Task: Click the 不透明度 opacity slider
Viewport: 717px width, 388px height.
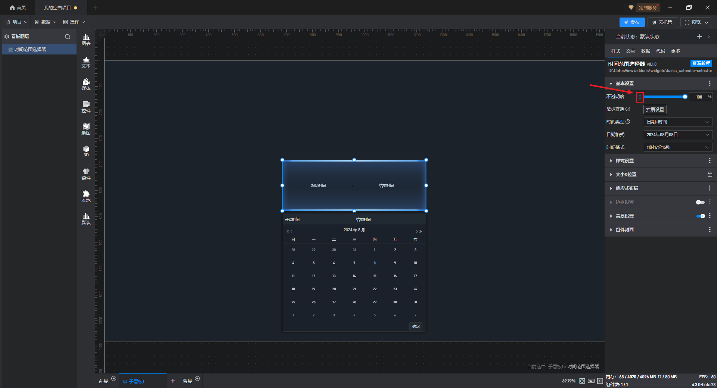Action: pos(665,97)
